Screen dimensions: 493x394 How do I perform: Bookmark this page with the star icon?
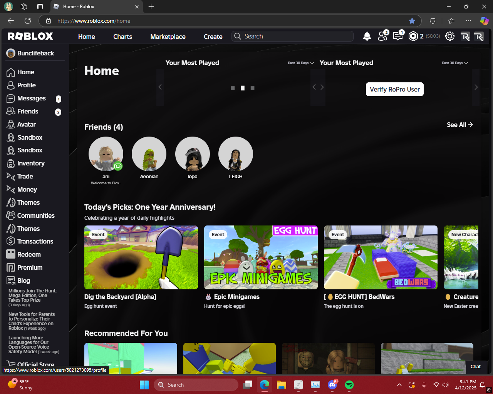(x=412, y=21)
